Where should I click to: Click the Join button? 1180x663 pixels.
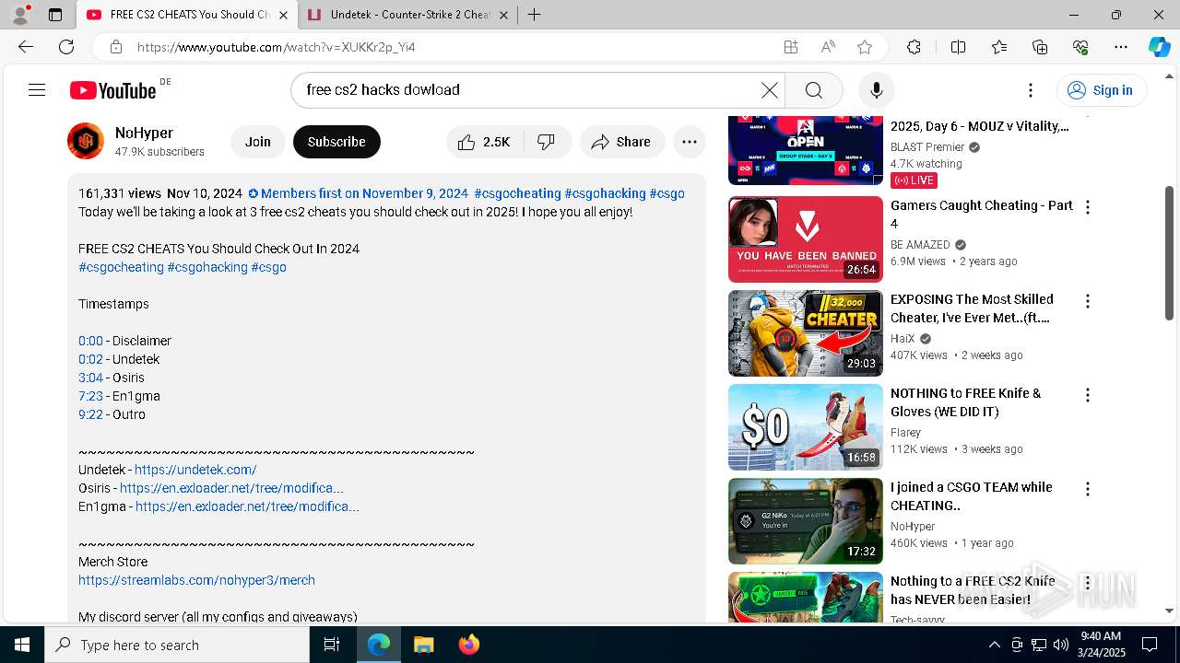(258, 142)
